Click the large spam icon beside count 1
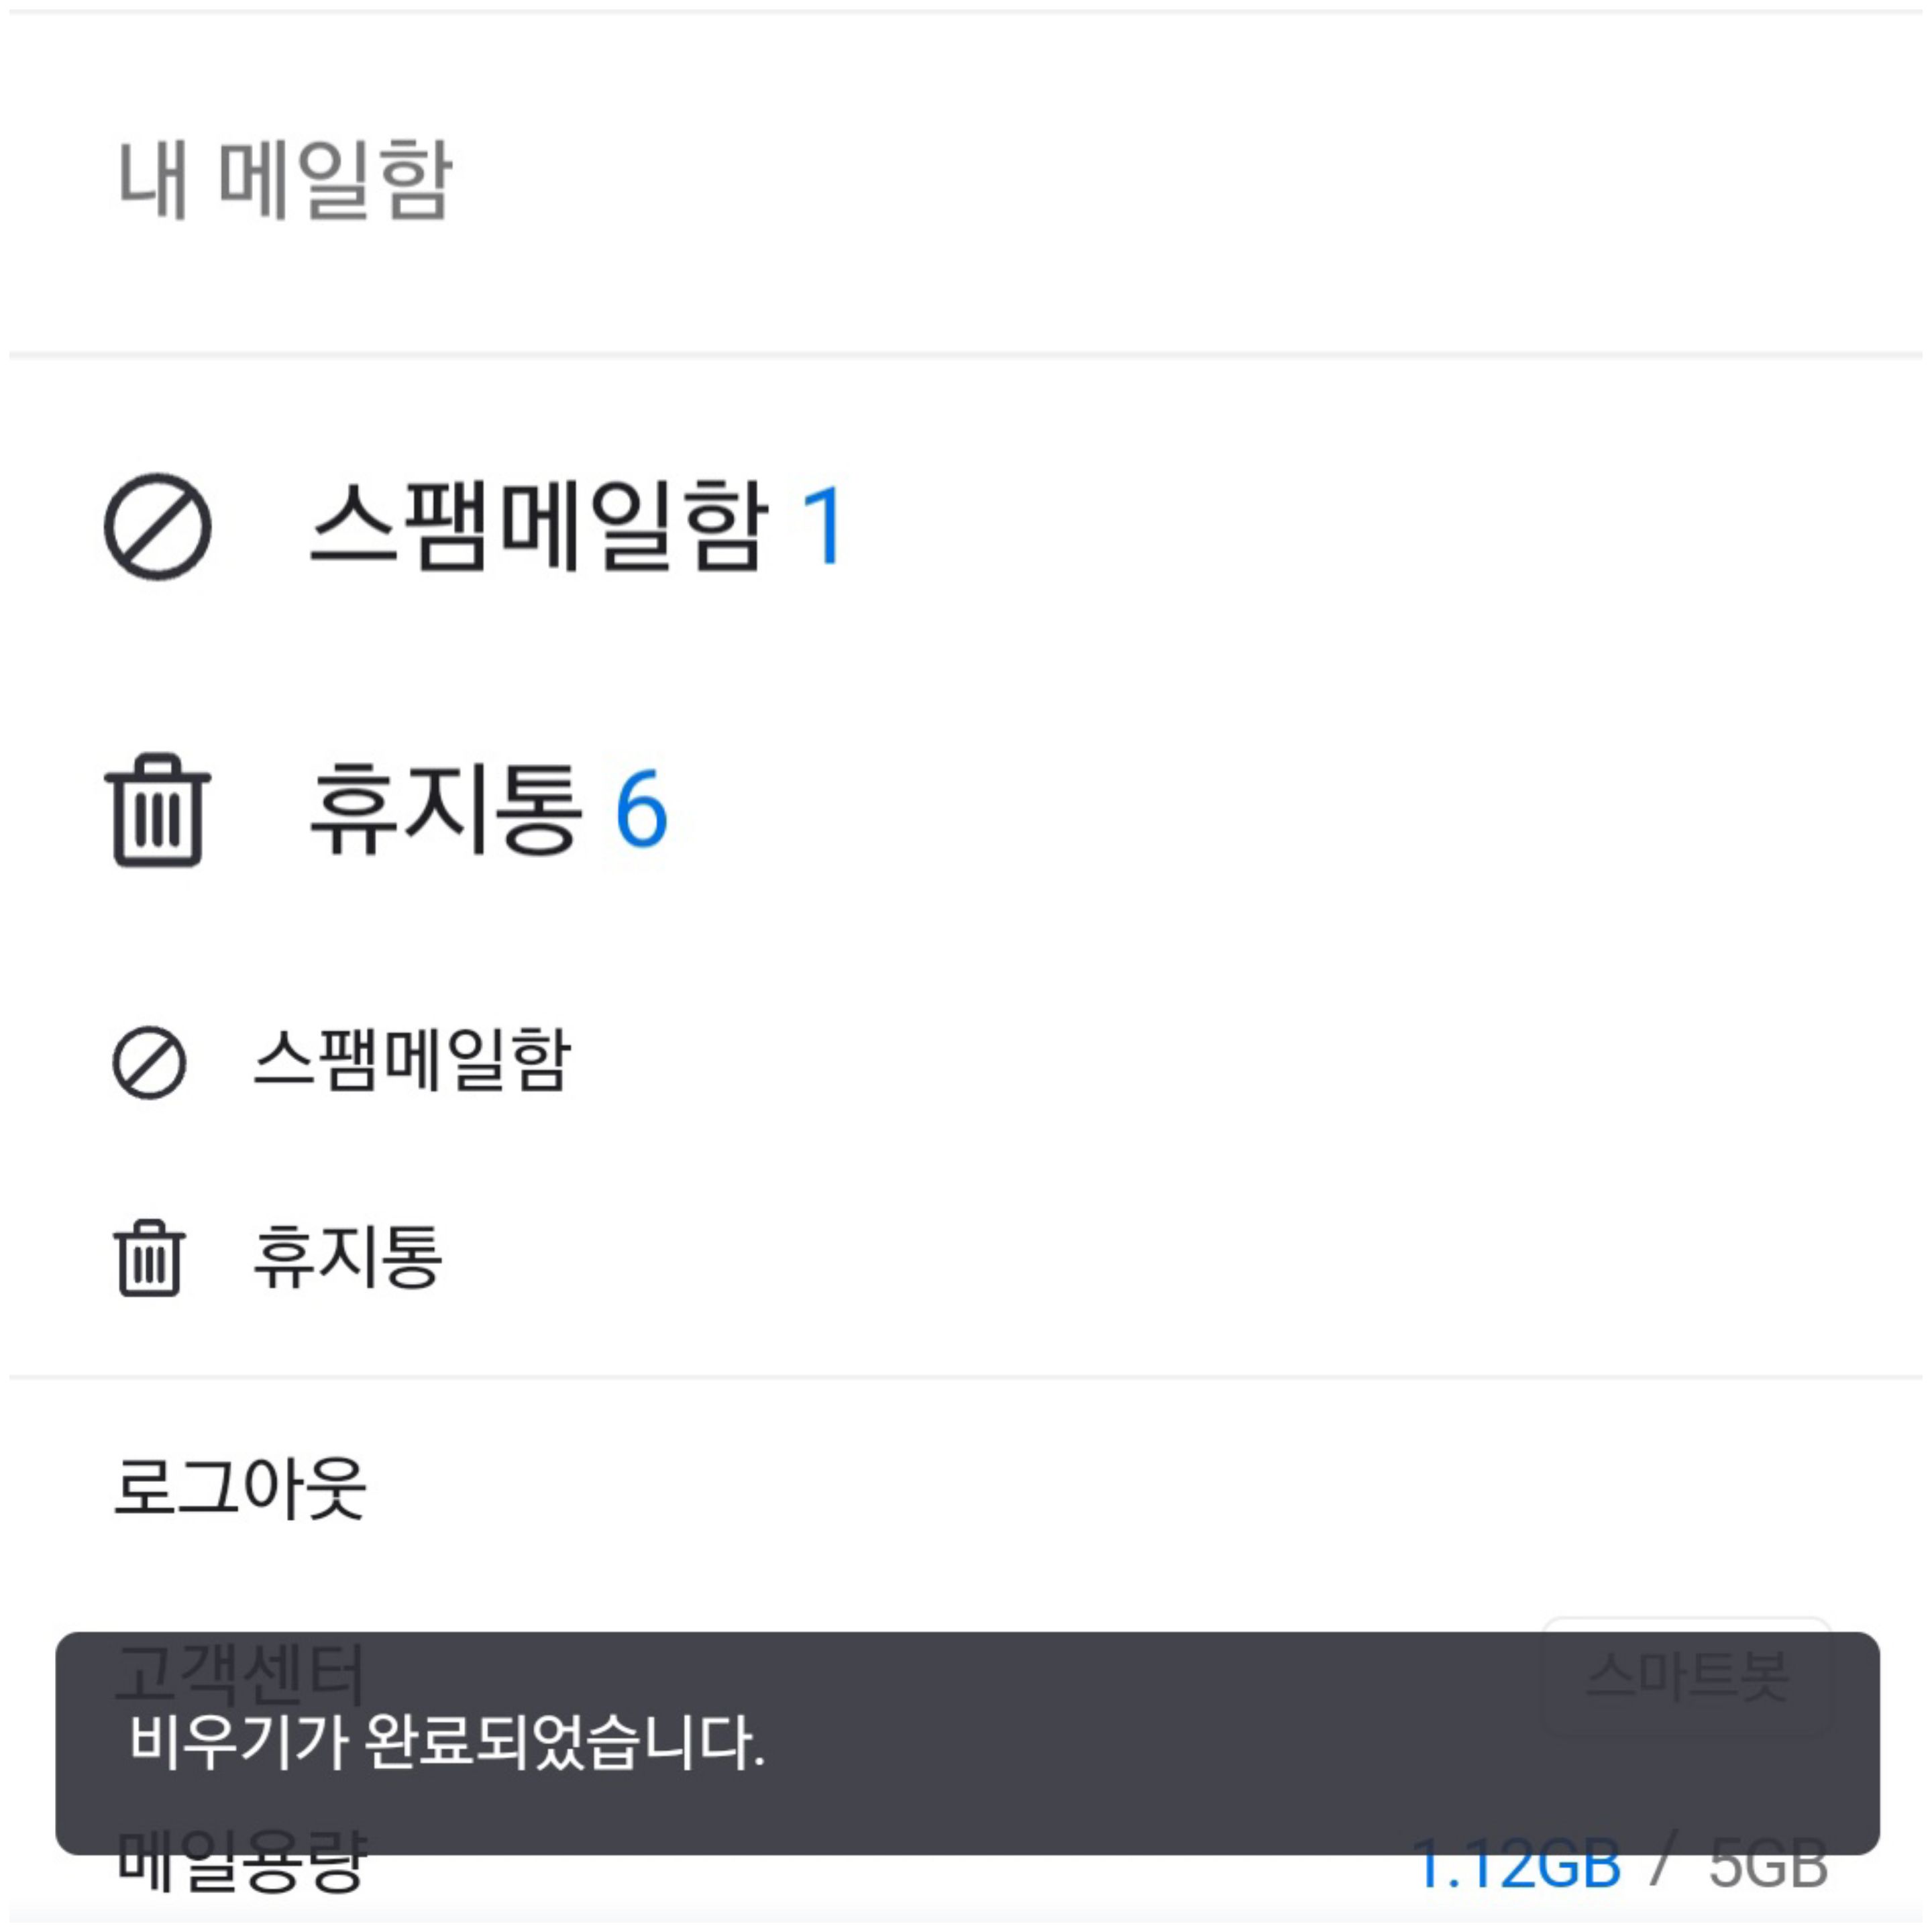 pyautogui.click(x=157, y=527)
